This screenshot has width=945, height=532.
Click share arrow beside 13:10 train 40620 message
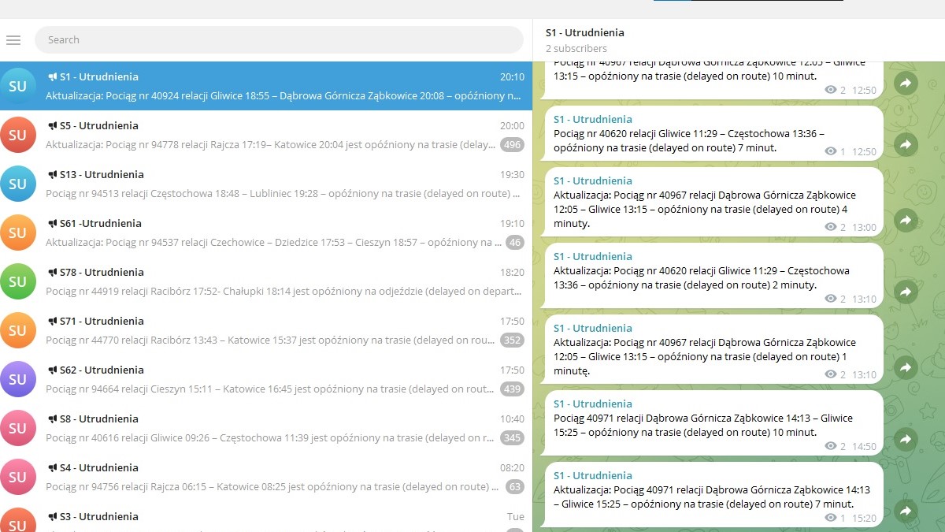(x=906, y=292)
